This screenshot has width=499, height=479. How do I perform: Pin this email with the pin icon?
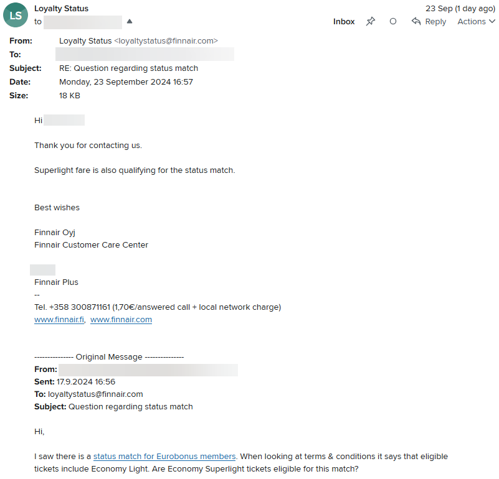click(x=371, y=21)
